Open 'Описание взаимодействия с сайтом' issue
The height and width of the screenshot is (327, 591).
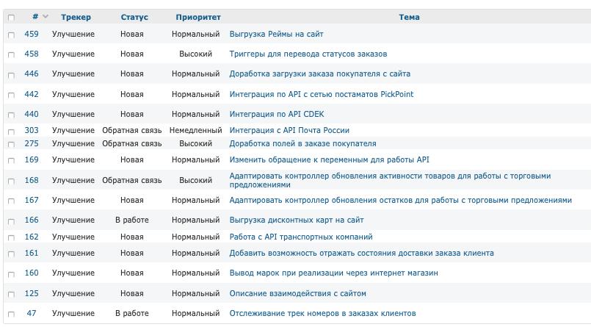[297, 293]
